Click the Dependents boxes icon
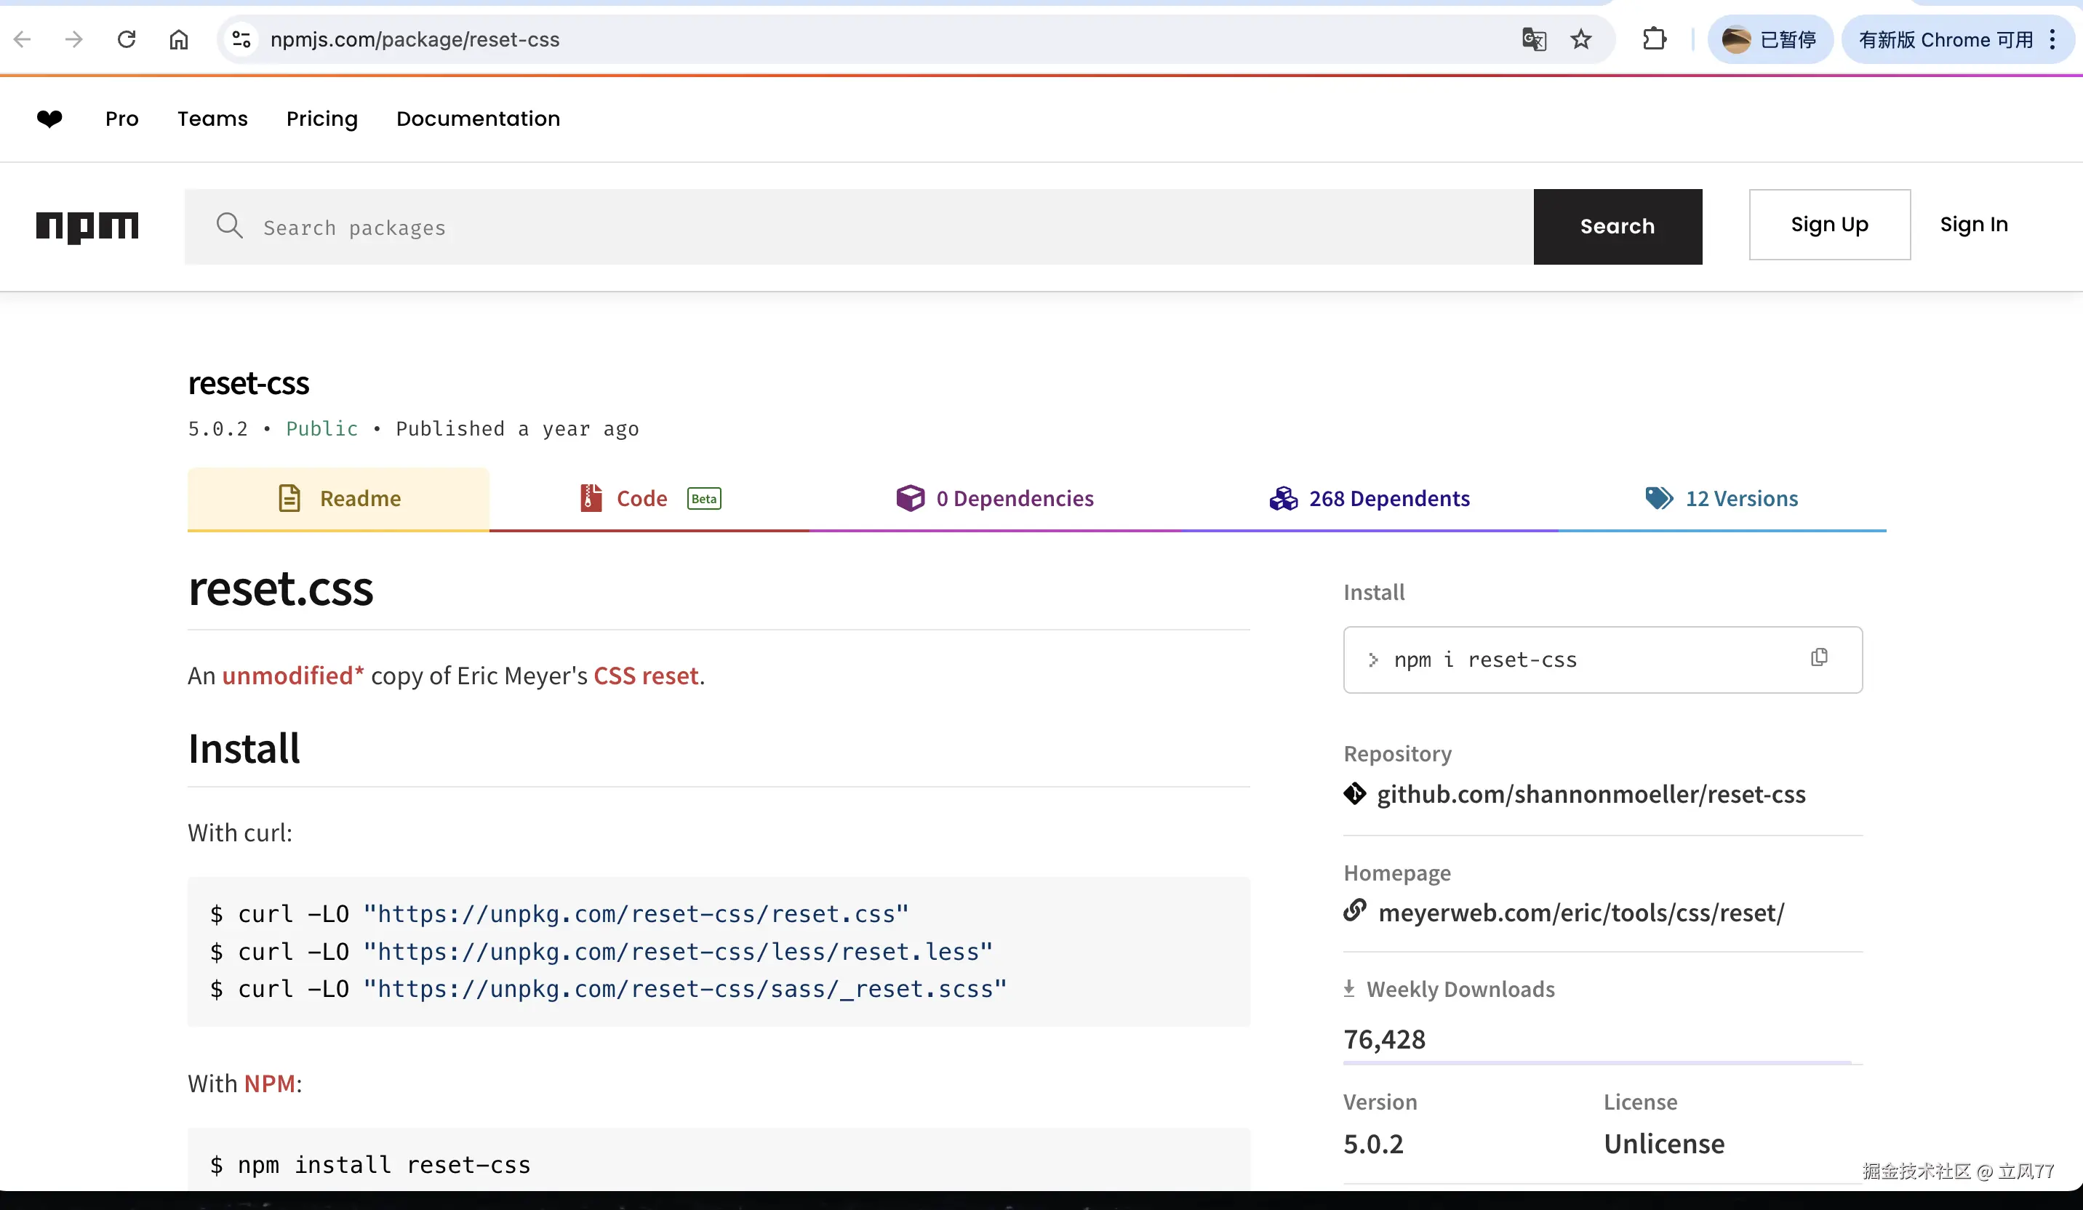 tap(1284, 497)
